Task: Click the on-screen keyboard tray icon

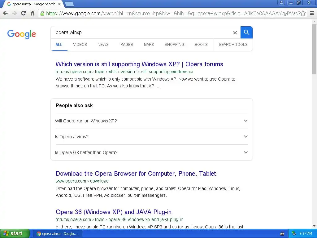Action: tap(282, 234)
